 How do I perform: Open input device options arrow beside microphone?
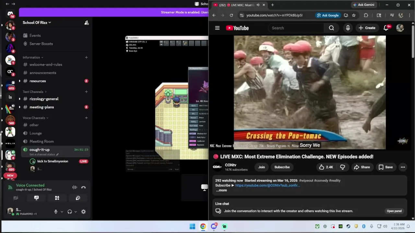62,212
